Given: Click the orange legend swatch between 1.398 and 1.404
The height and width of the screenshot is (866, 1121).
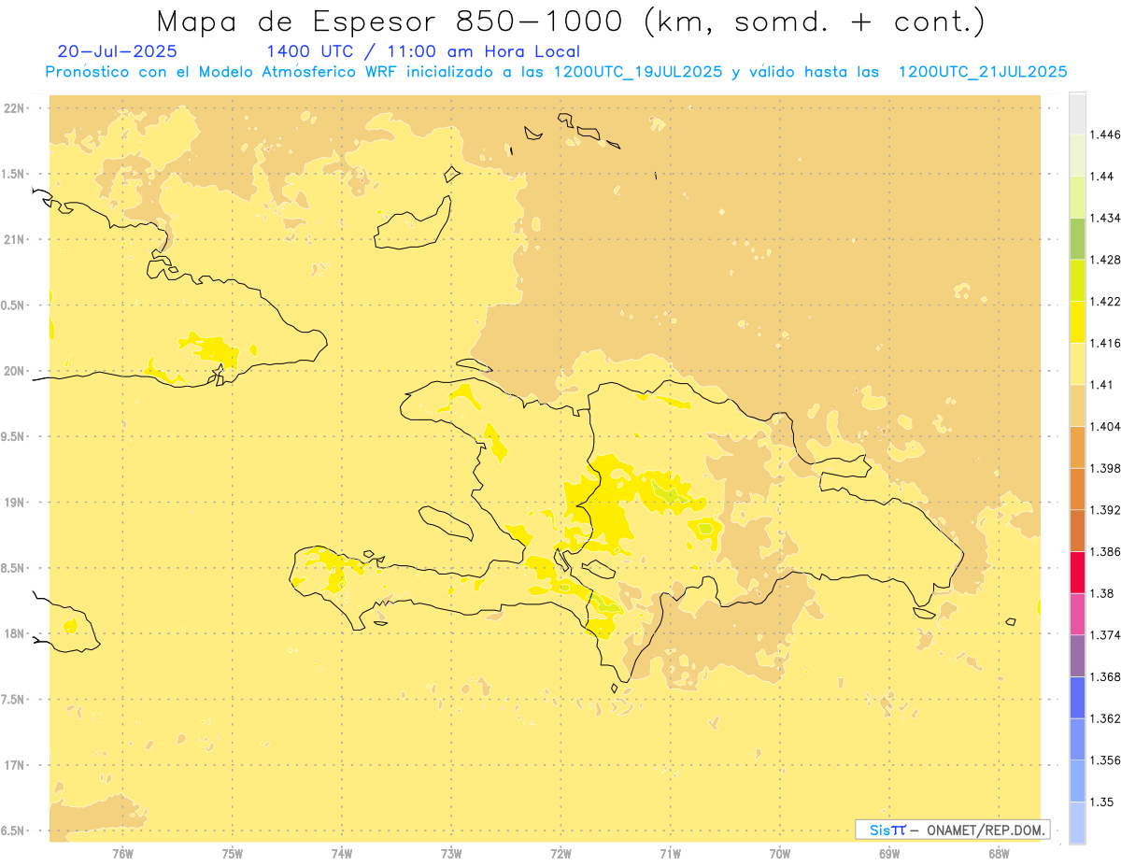Looking at the screenshot, I should (1077, 447).
